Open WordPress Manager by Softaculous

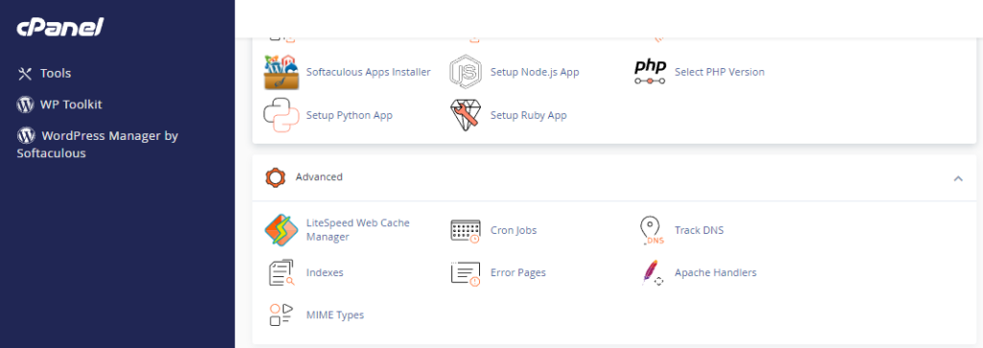click(97, 144)
